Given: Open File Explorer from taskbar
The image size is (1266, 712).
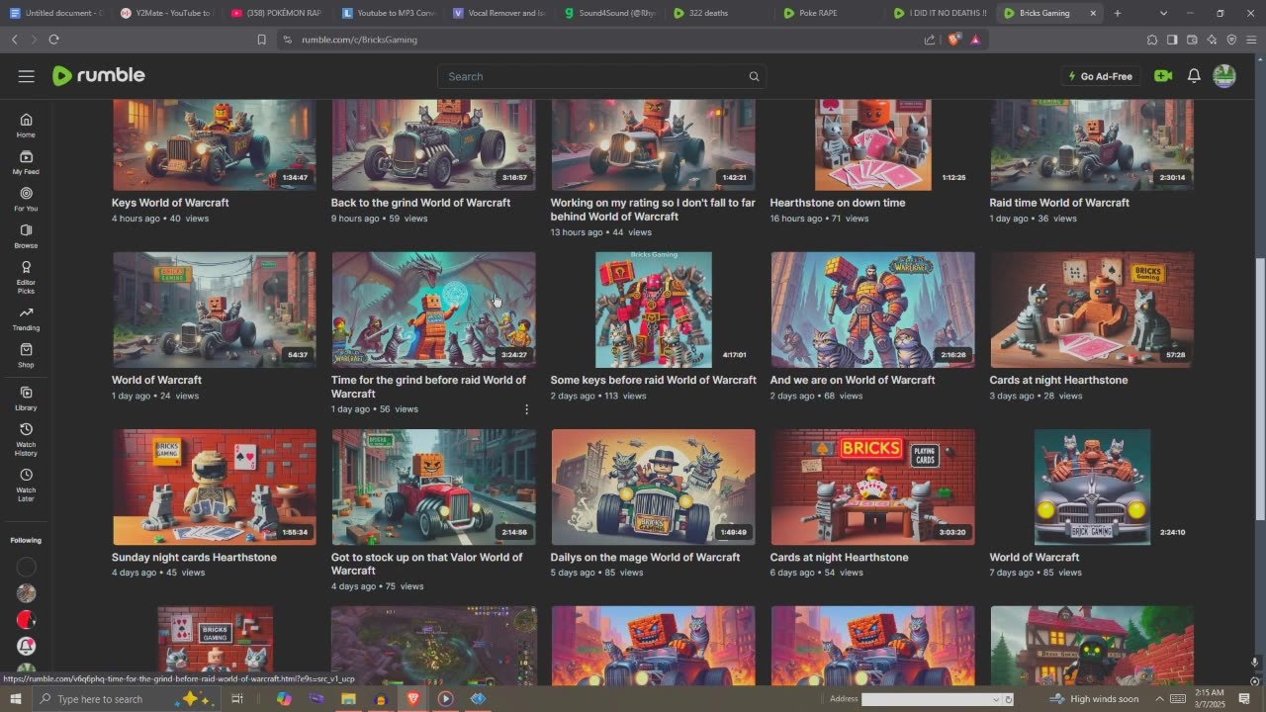Looking at the screenshot, I should coord(348,699).
